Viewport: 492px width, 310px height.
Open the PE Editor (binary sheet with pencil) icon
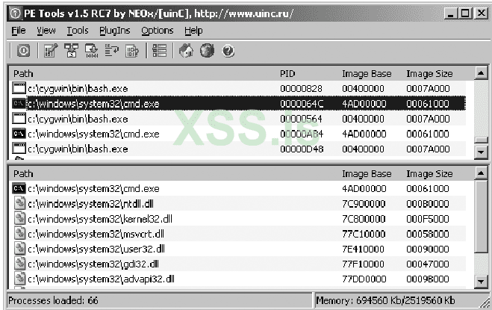51,51
